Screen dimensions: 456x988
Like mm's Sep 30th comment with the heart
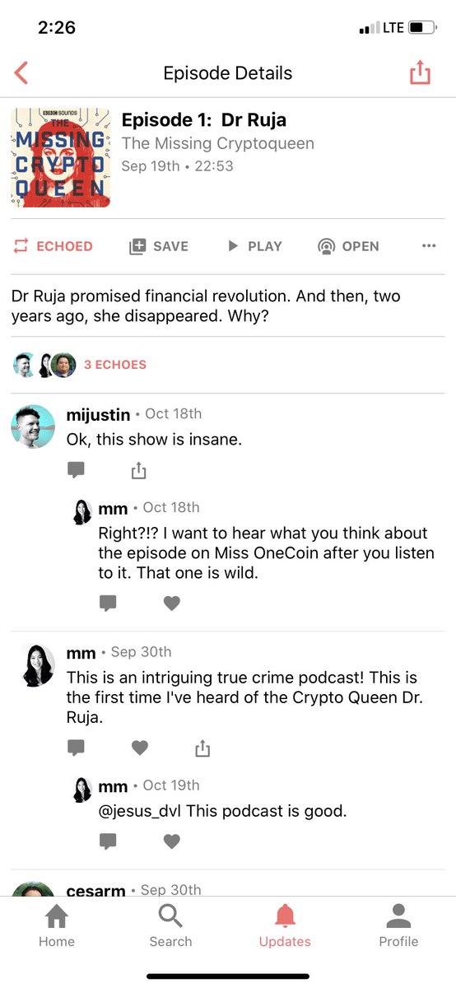[x=140, y=748]
